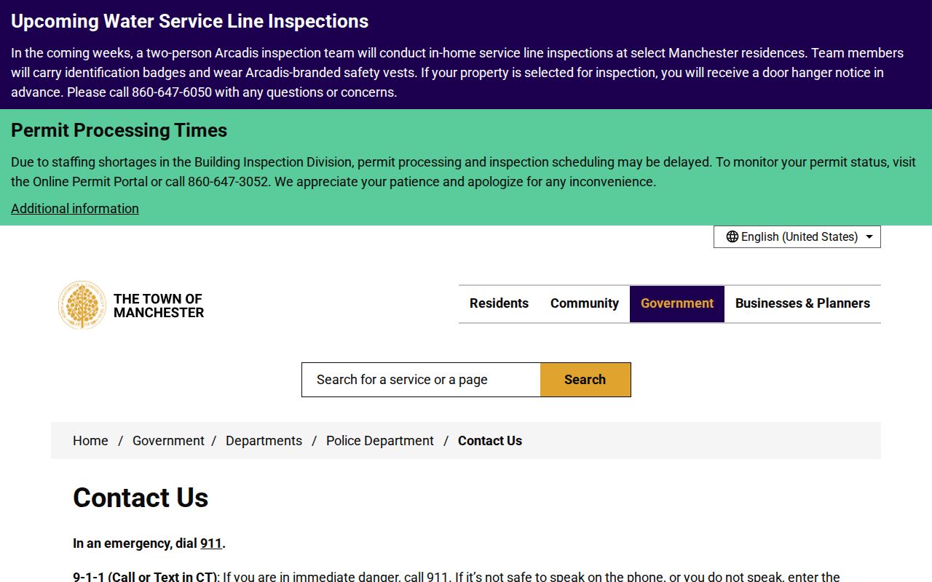The width and height of the screenshot is (932, 582).
Task: Follow the Additional information link
Action: [x=75, y=209]
